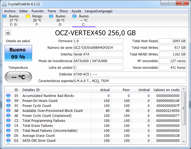Open the Editar menu
The image size is (191, 149).
(x=24, y=11)
